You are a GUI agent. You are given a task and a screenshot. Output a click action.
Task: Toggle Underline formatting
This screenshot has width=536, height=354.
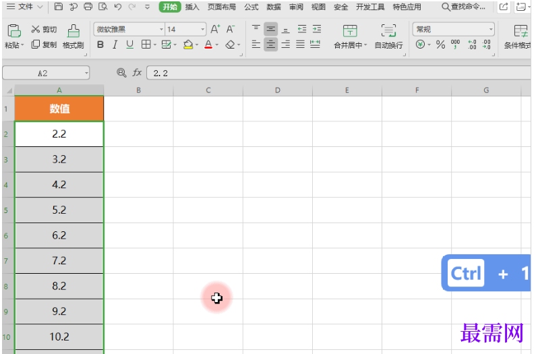(130, 45)
